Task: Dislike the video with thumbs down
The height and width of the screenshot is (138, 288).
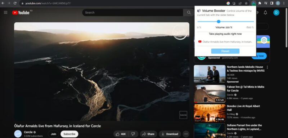Action: (133, 134)
